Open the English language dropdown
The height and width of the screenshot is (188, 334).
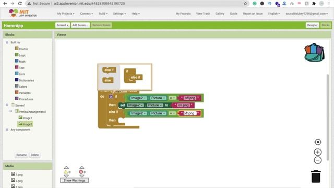point(274,14)
